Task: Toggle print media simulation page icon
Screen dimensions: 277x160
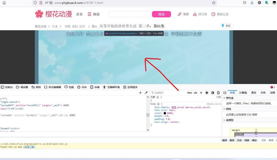Action: tap(218, 93)
